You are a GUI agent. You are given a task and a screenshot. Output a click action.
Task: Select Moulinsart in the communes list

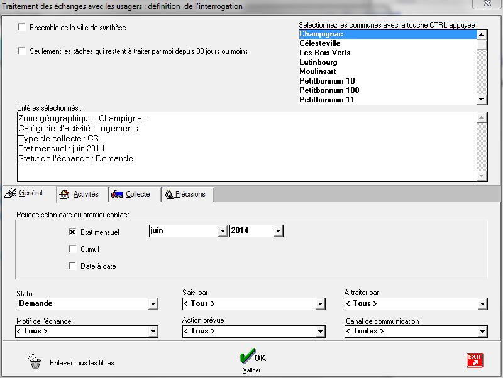point(318,72)
